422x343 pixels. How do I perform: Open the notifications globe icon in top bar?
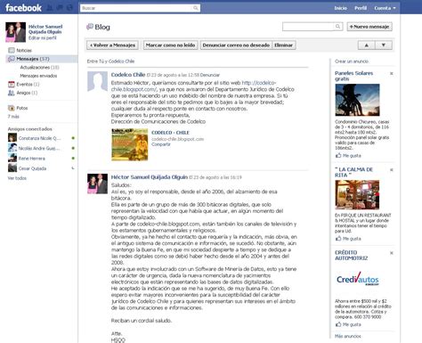(69, 8)
